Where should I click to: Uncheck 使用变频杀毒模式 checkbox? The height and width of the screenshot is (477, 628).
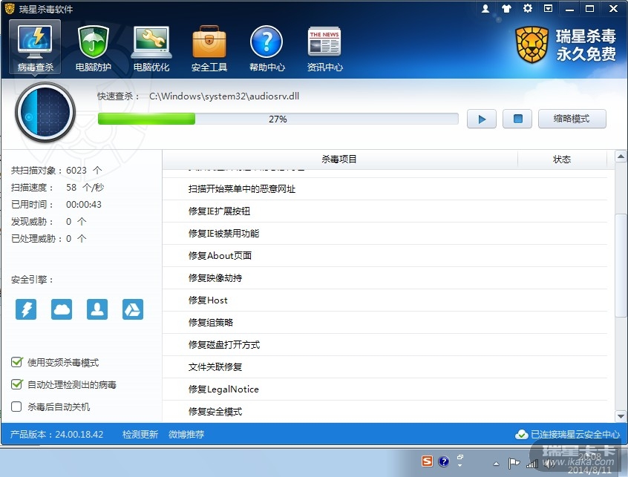pyautogui.click(x=16, y=362)
